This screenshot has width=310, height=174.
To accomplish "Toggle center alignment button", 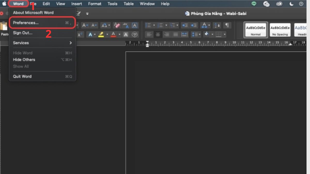I will tap(158, 35).
